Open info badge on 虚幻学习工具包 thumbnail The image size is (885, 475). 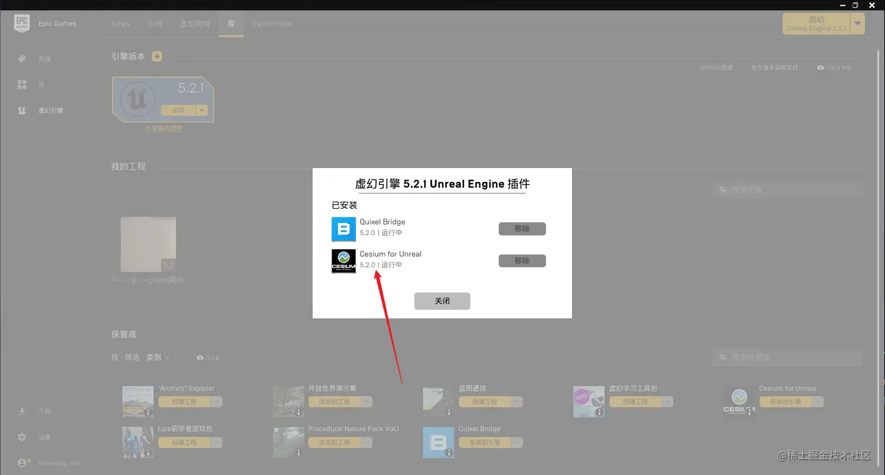click(x=600, y=412)
